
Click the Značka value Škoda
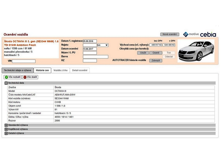tap(58, 87)
